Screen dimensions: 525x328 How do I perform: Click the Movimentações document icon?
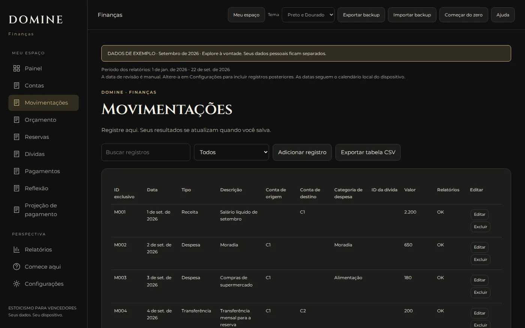tap(16, 103)
